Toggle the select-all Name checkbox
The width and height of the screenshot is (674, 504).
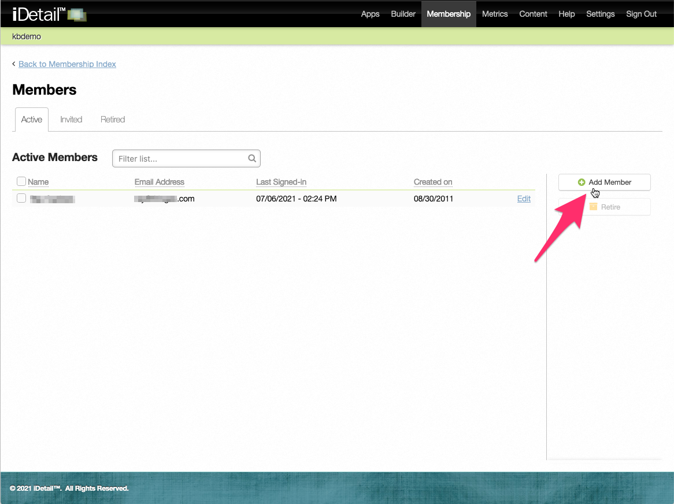click(21, 182)
